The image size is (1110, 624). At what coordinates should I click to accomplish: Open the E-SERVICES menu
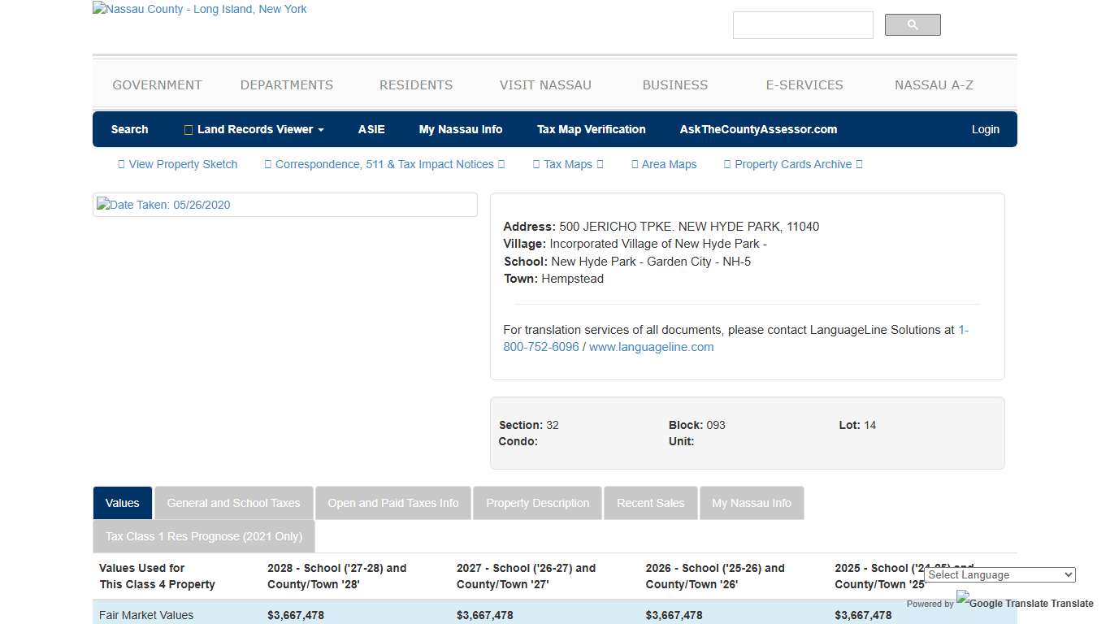tap(804, 84)
